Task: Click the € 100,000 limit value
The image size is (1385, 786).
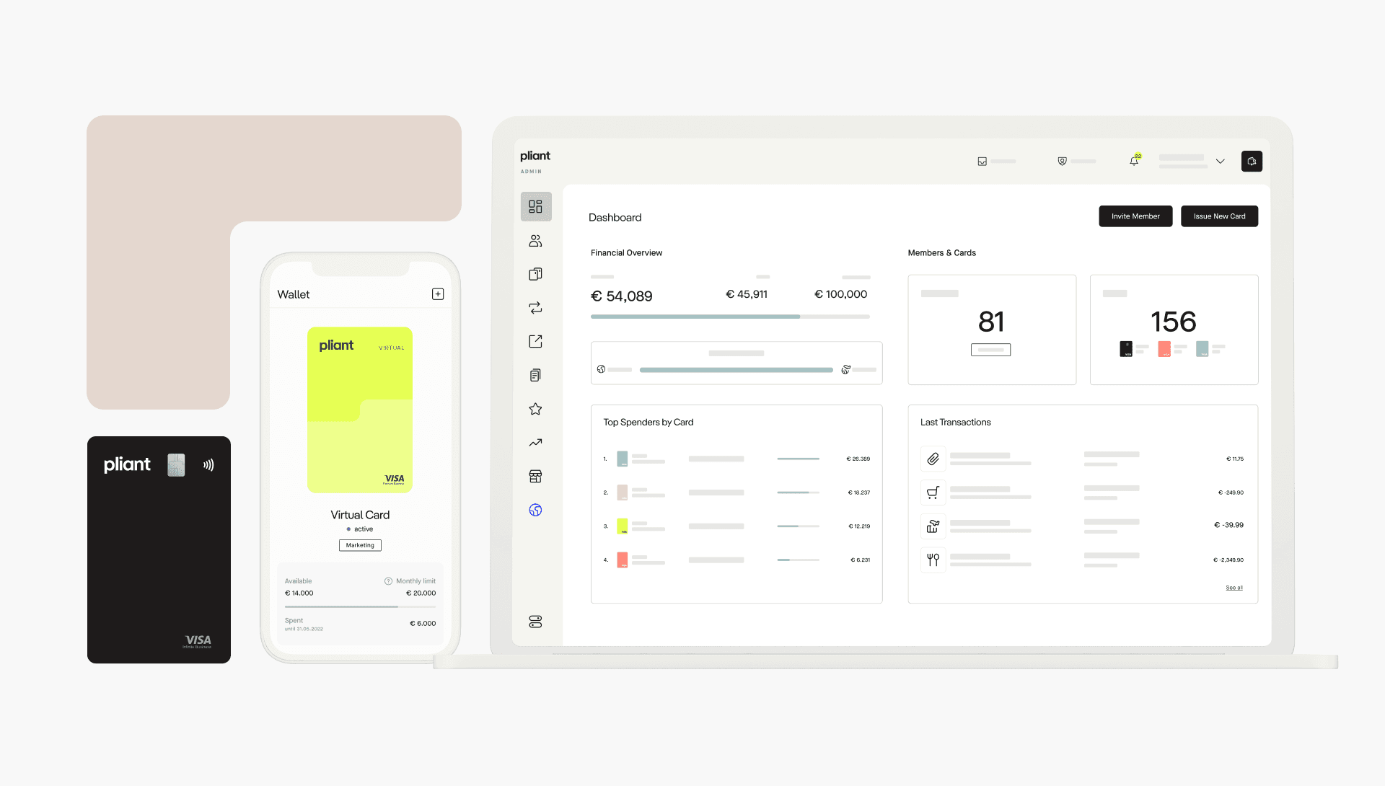Action: click(x=840, y=294)
